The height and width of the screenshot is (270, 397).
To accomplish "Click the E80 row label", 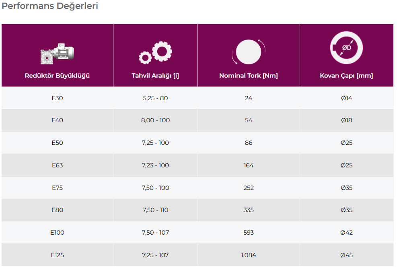I will pos(57,210).
